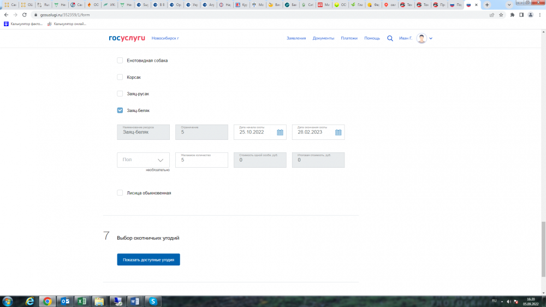Open the calendar for hunt start date

coord(280,132)
